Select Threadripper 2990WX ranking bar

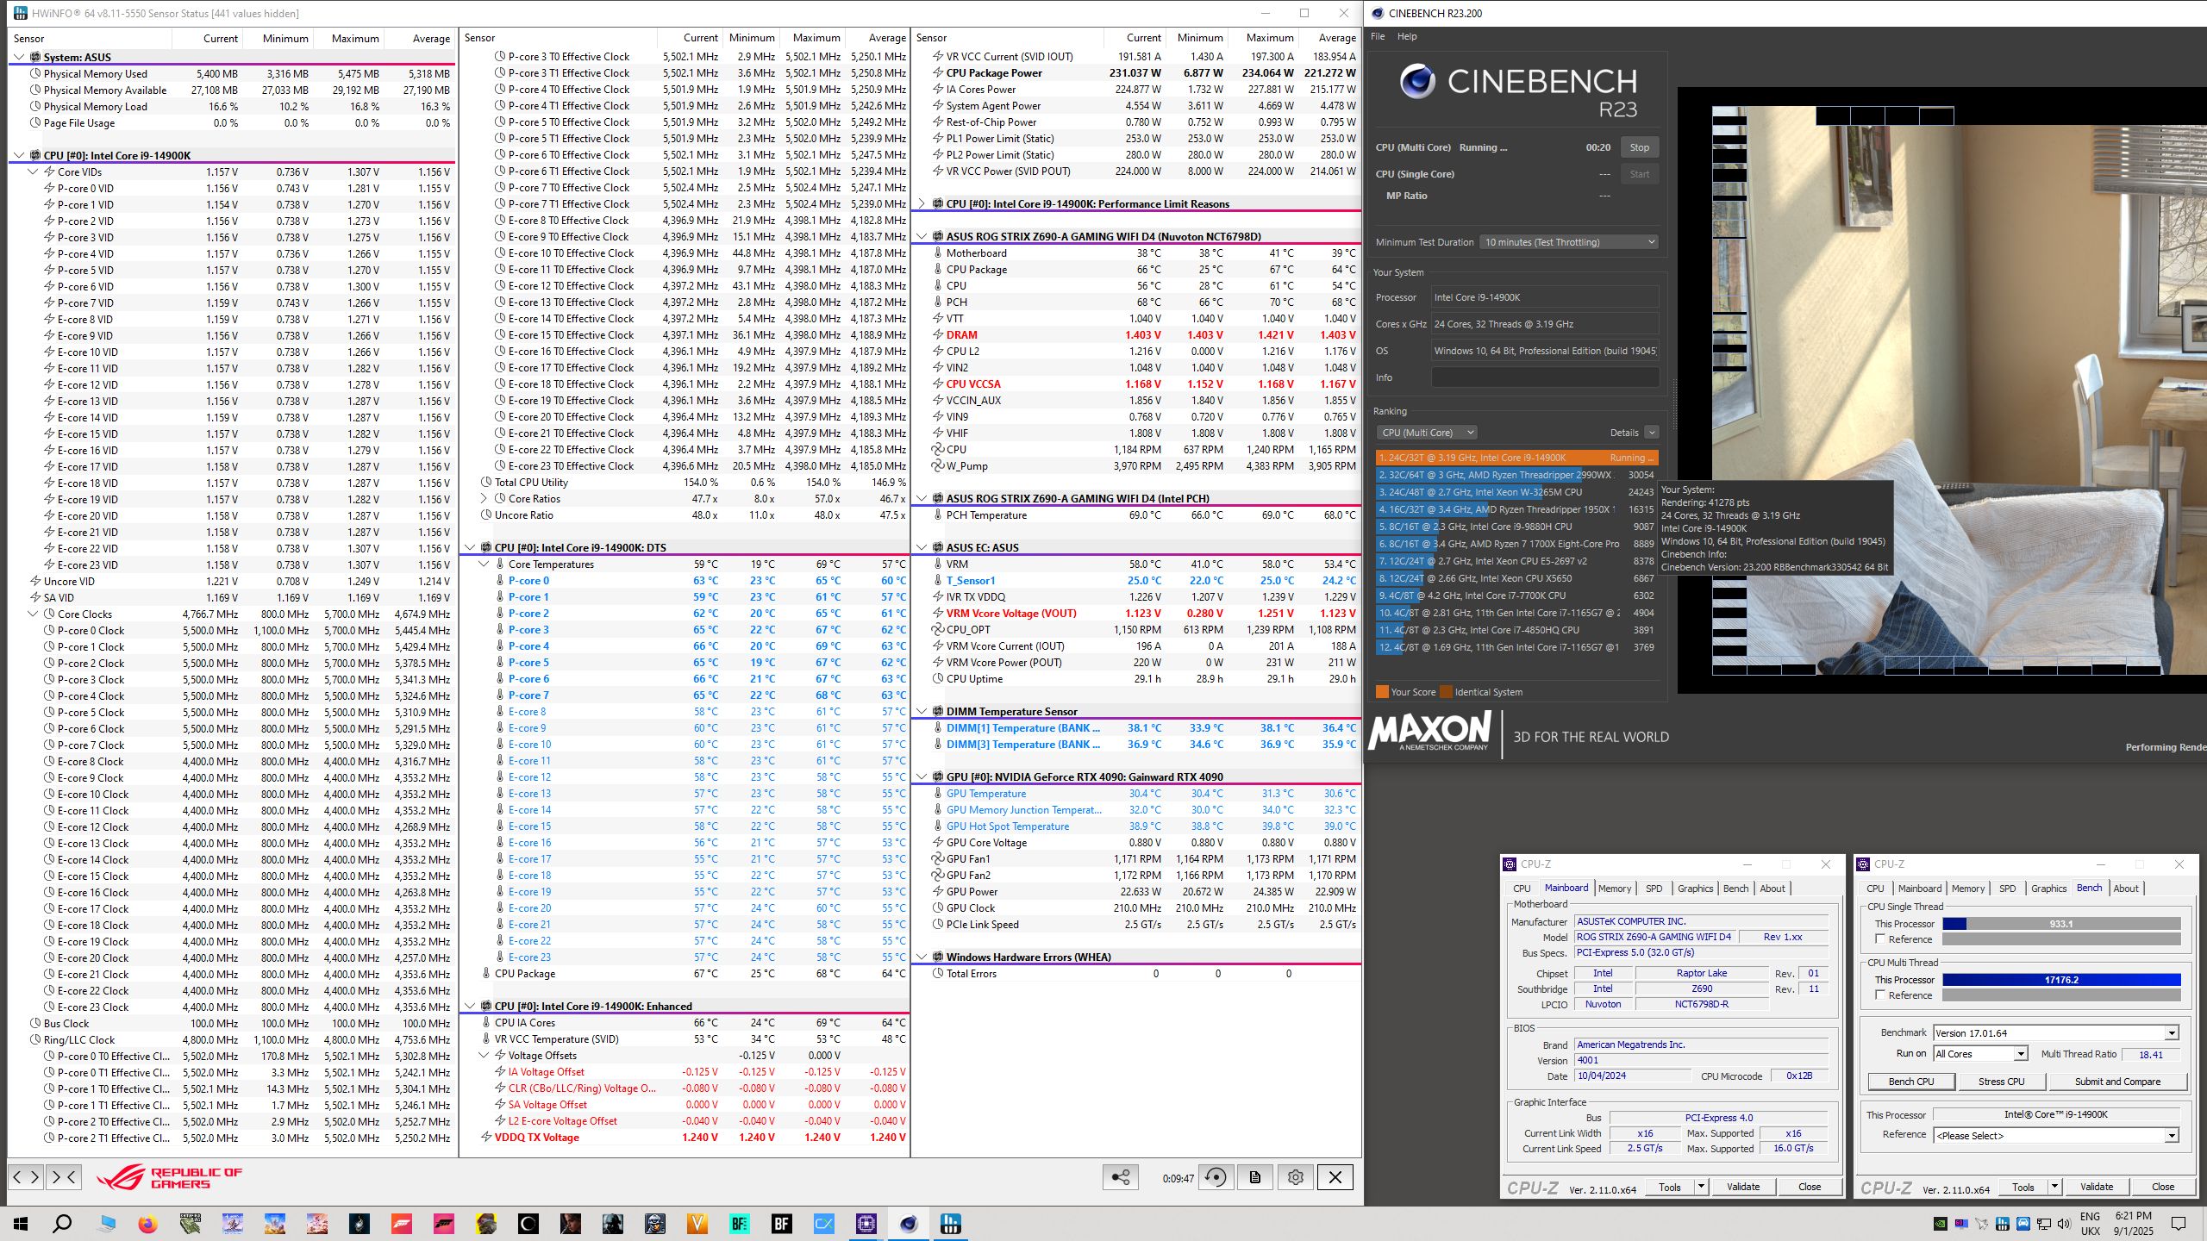pos(1516,475)
